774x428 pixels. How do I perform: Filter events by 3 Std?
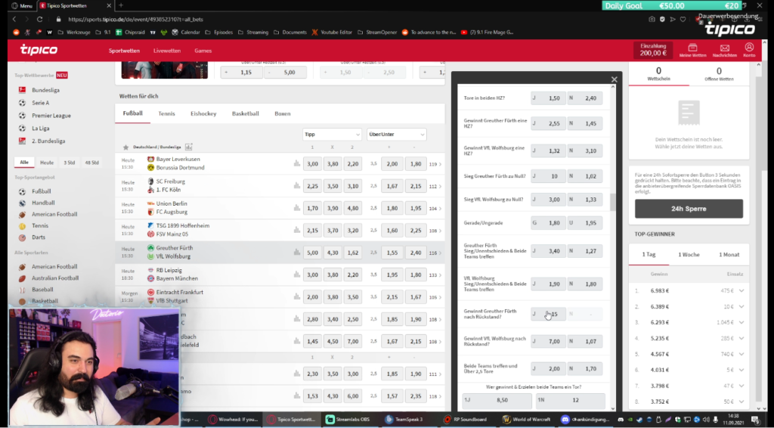click(x=69, y=163)
